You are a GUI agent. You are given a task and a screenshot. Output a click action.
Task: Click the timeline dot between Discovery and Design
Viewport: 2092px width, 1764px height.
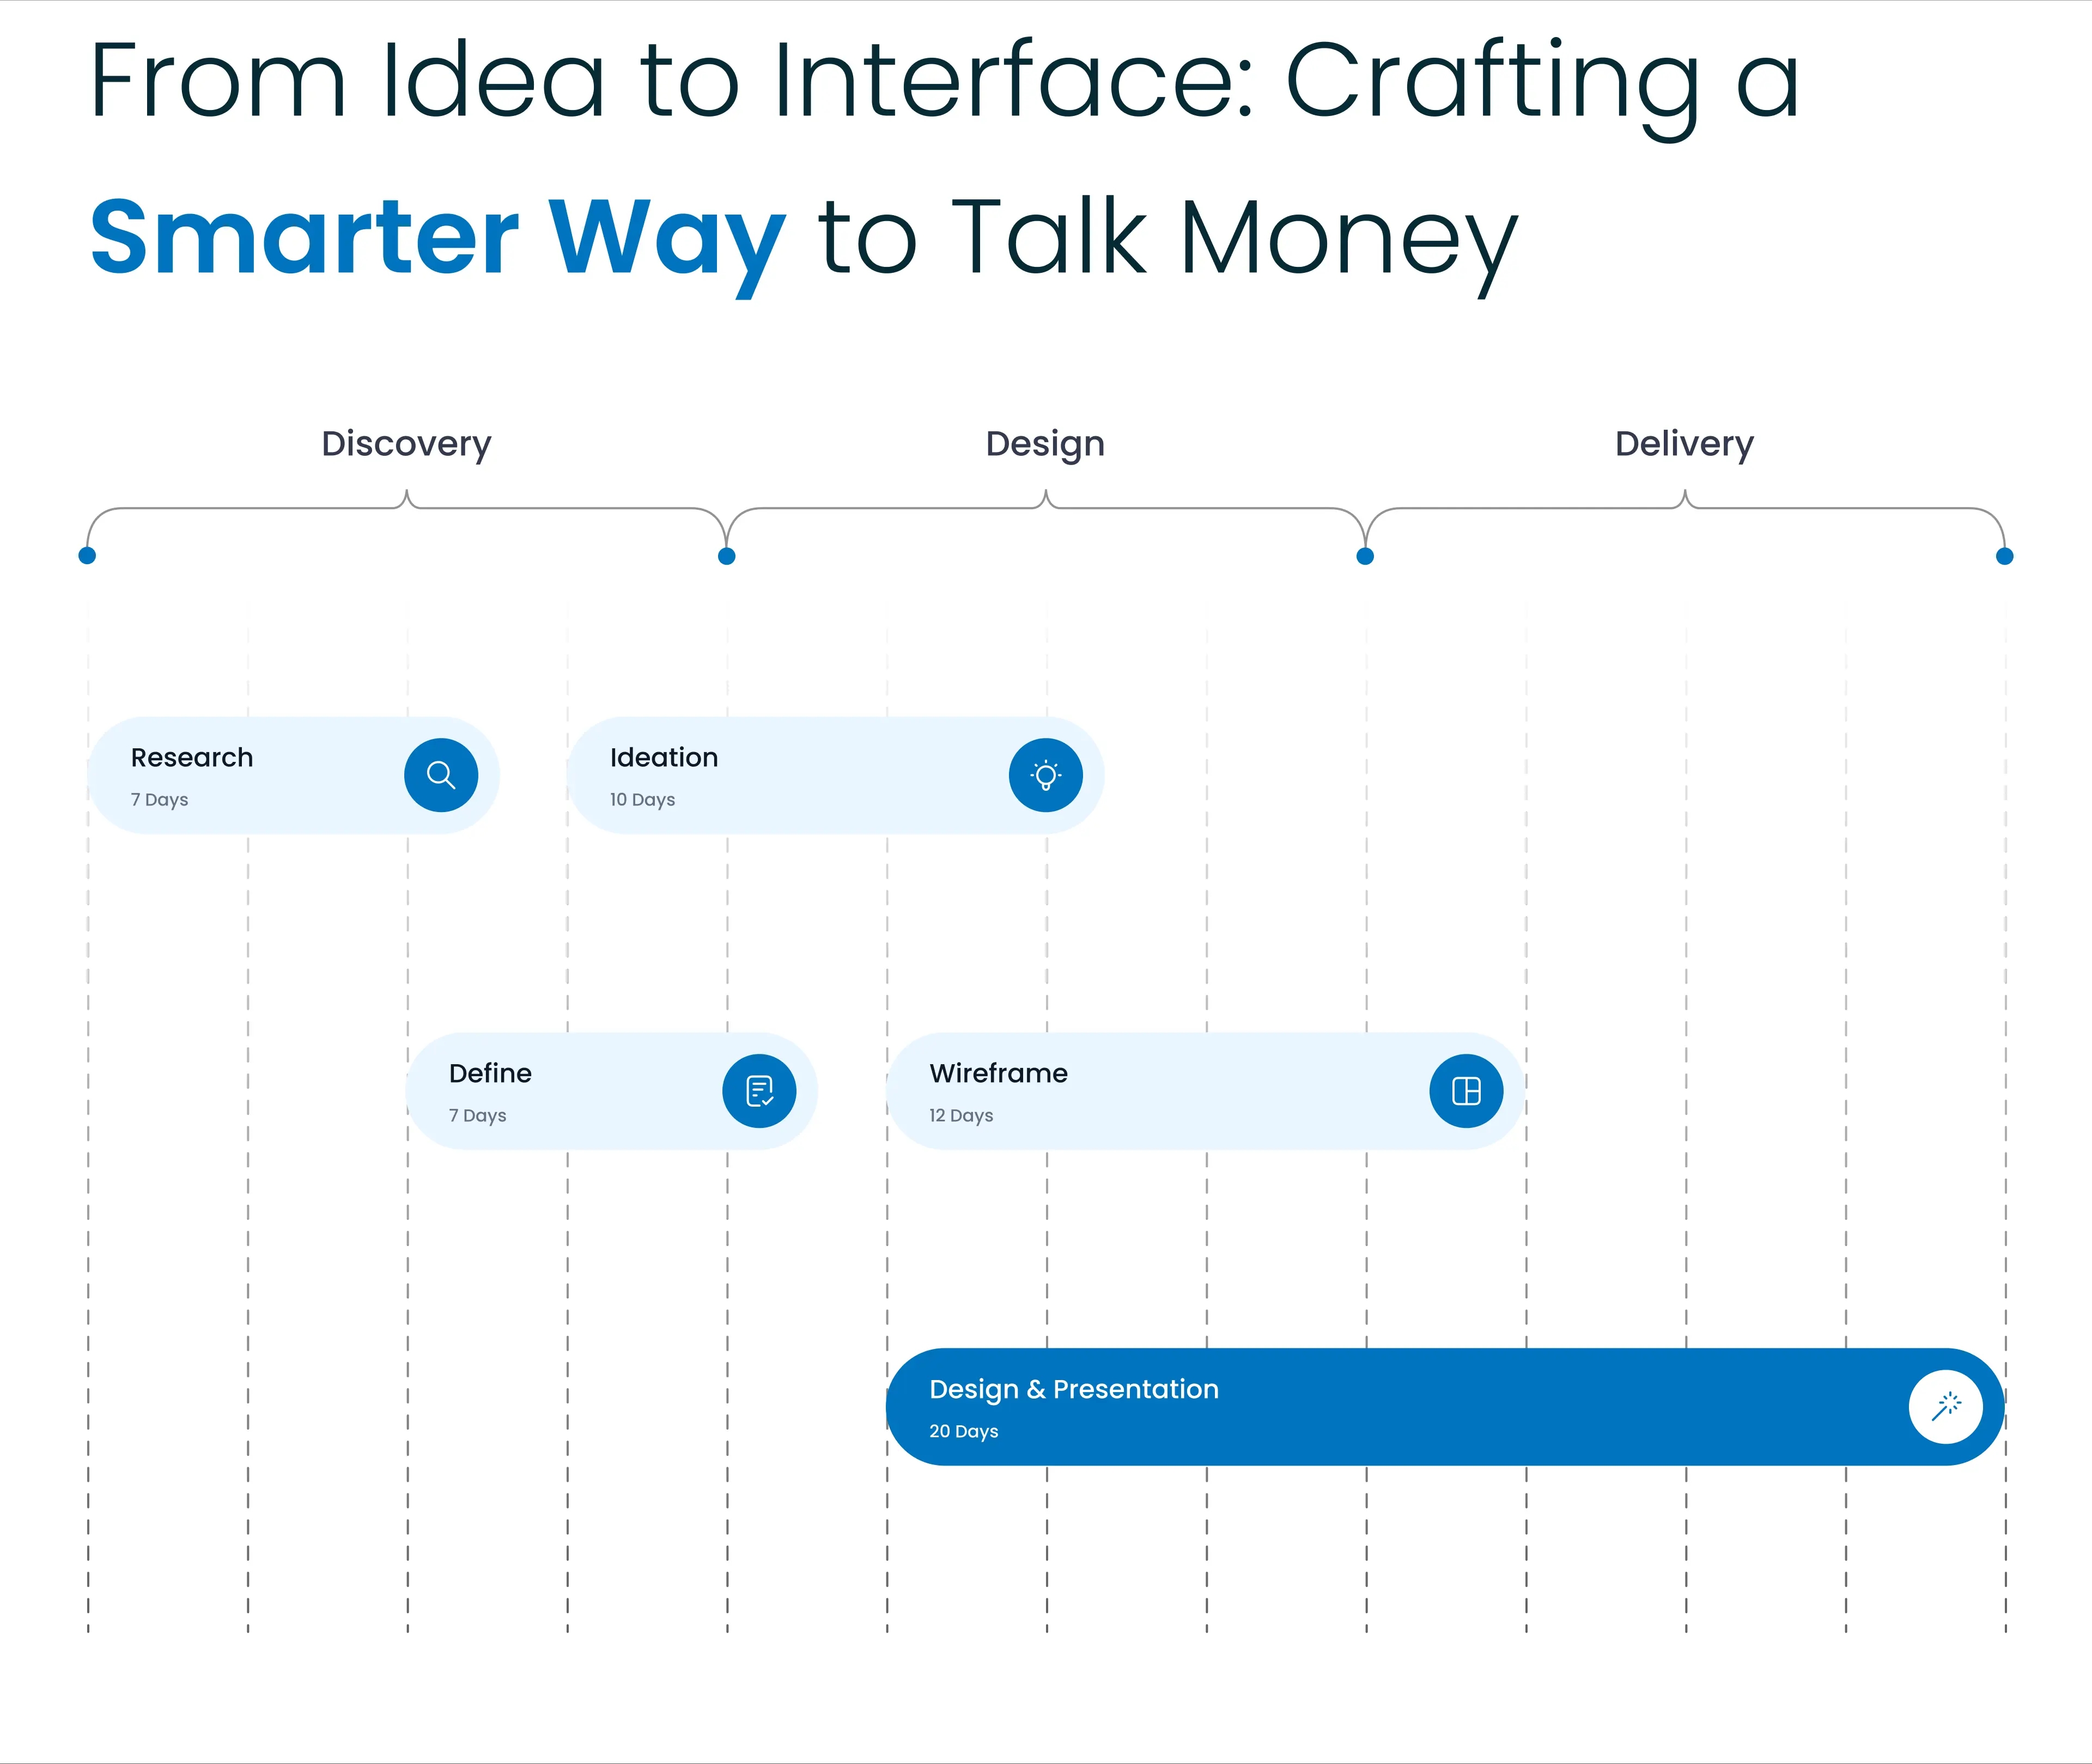(727, 556)
